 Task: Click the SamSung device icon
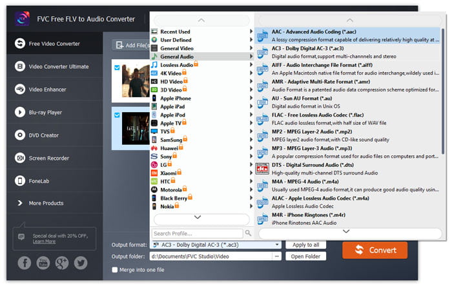coord(154,140)
